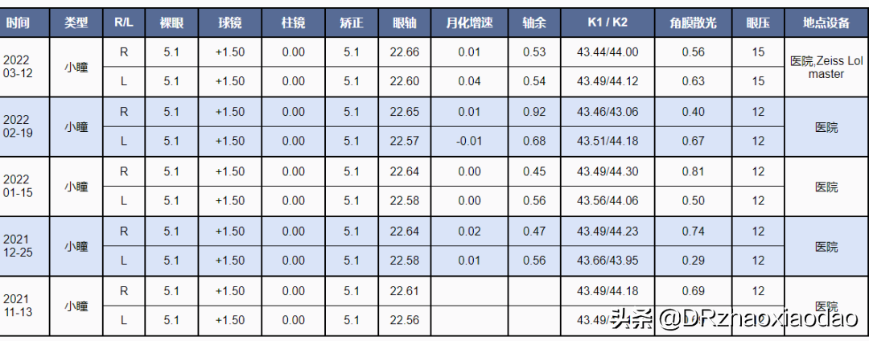This screenshot has height=341, width=869.
Task: Select the 2021 12-25 date cell
Action: pos(18,245)
